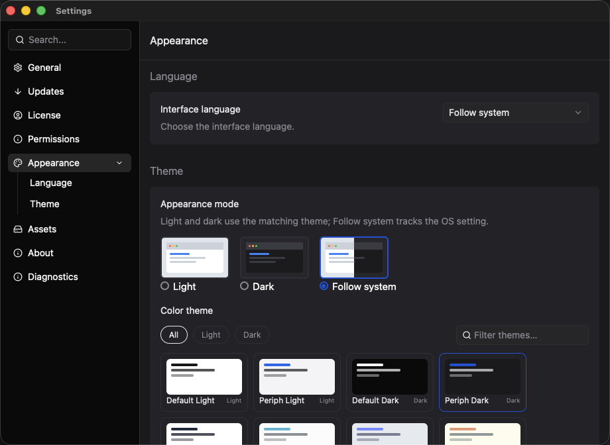Open the Interface language dropdown
Screen dimensions: 610x445
pyautogui.click(x=515, y=113)
